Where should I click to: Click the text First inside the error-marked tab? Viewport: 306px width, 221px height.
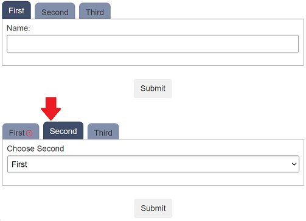(x=17, y=133)
